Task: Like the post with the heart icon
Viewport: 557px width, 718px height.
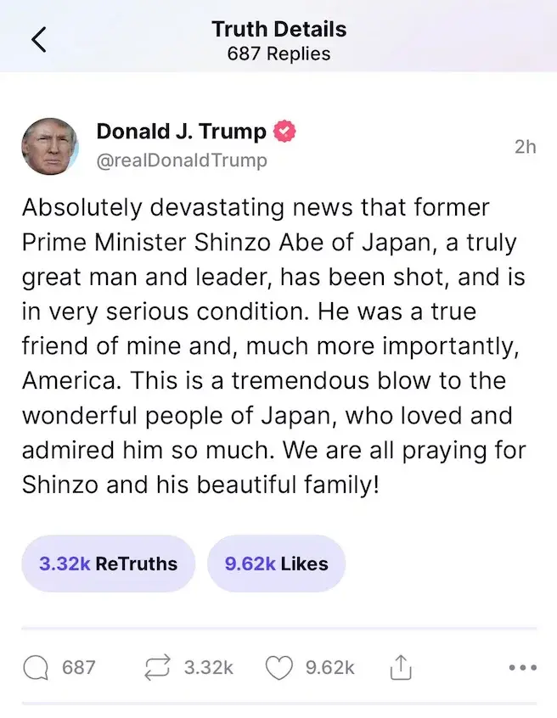Action: pyautogui.click(x=279, y=668)
